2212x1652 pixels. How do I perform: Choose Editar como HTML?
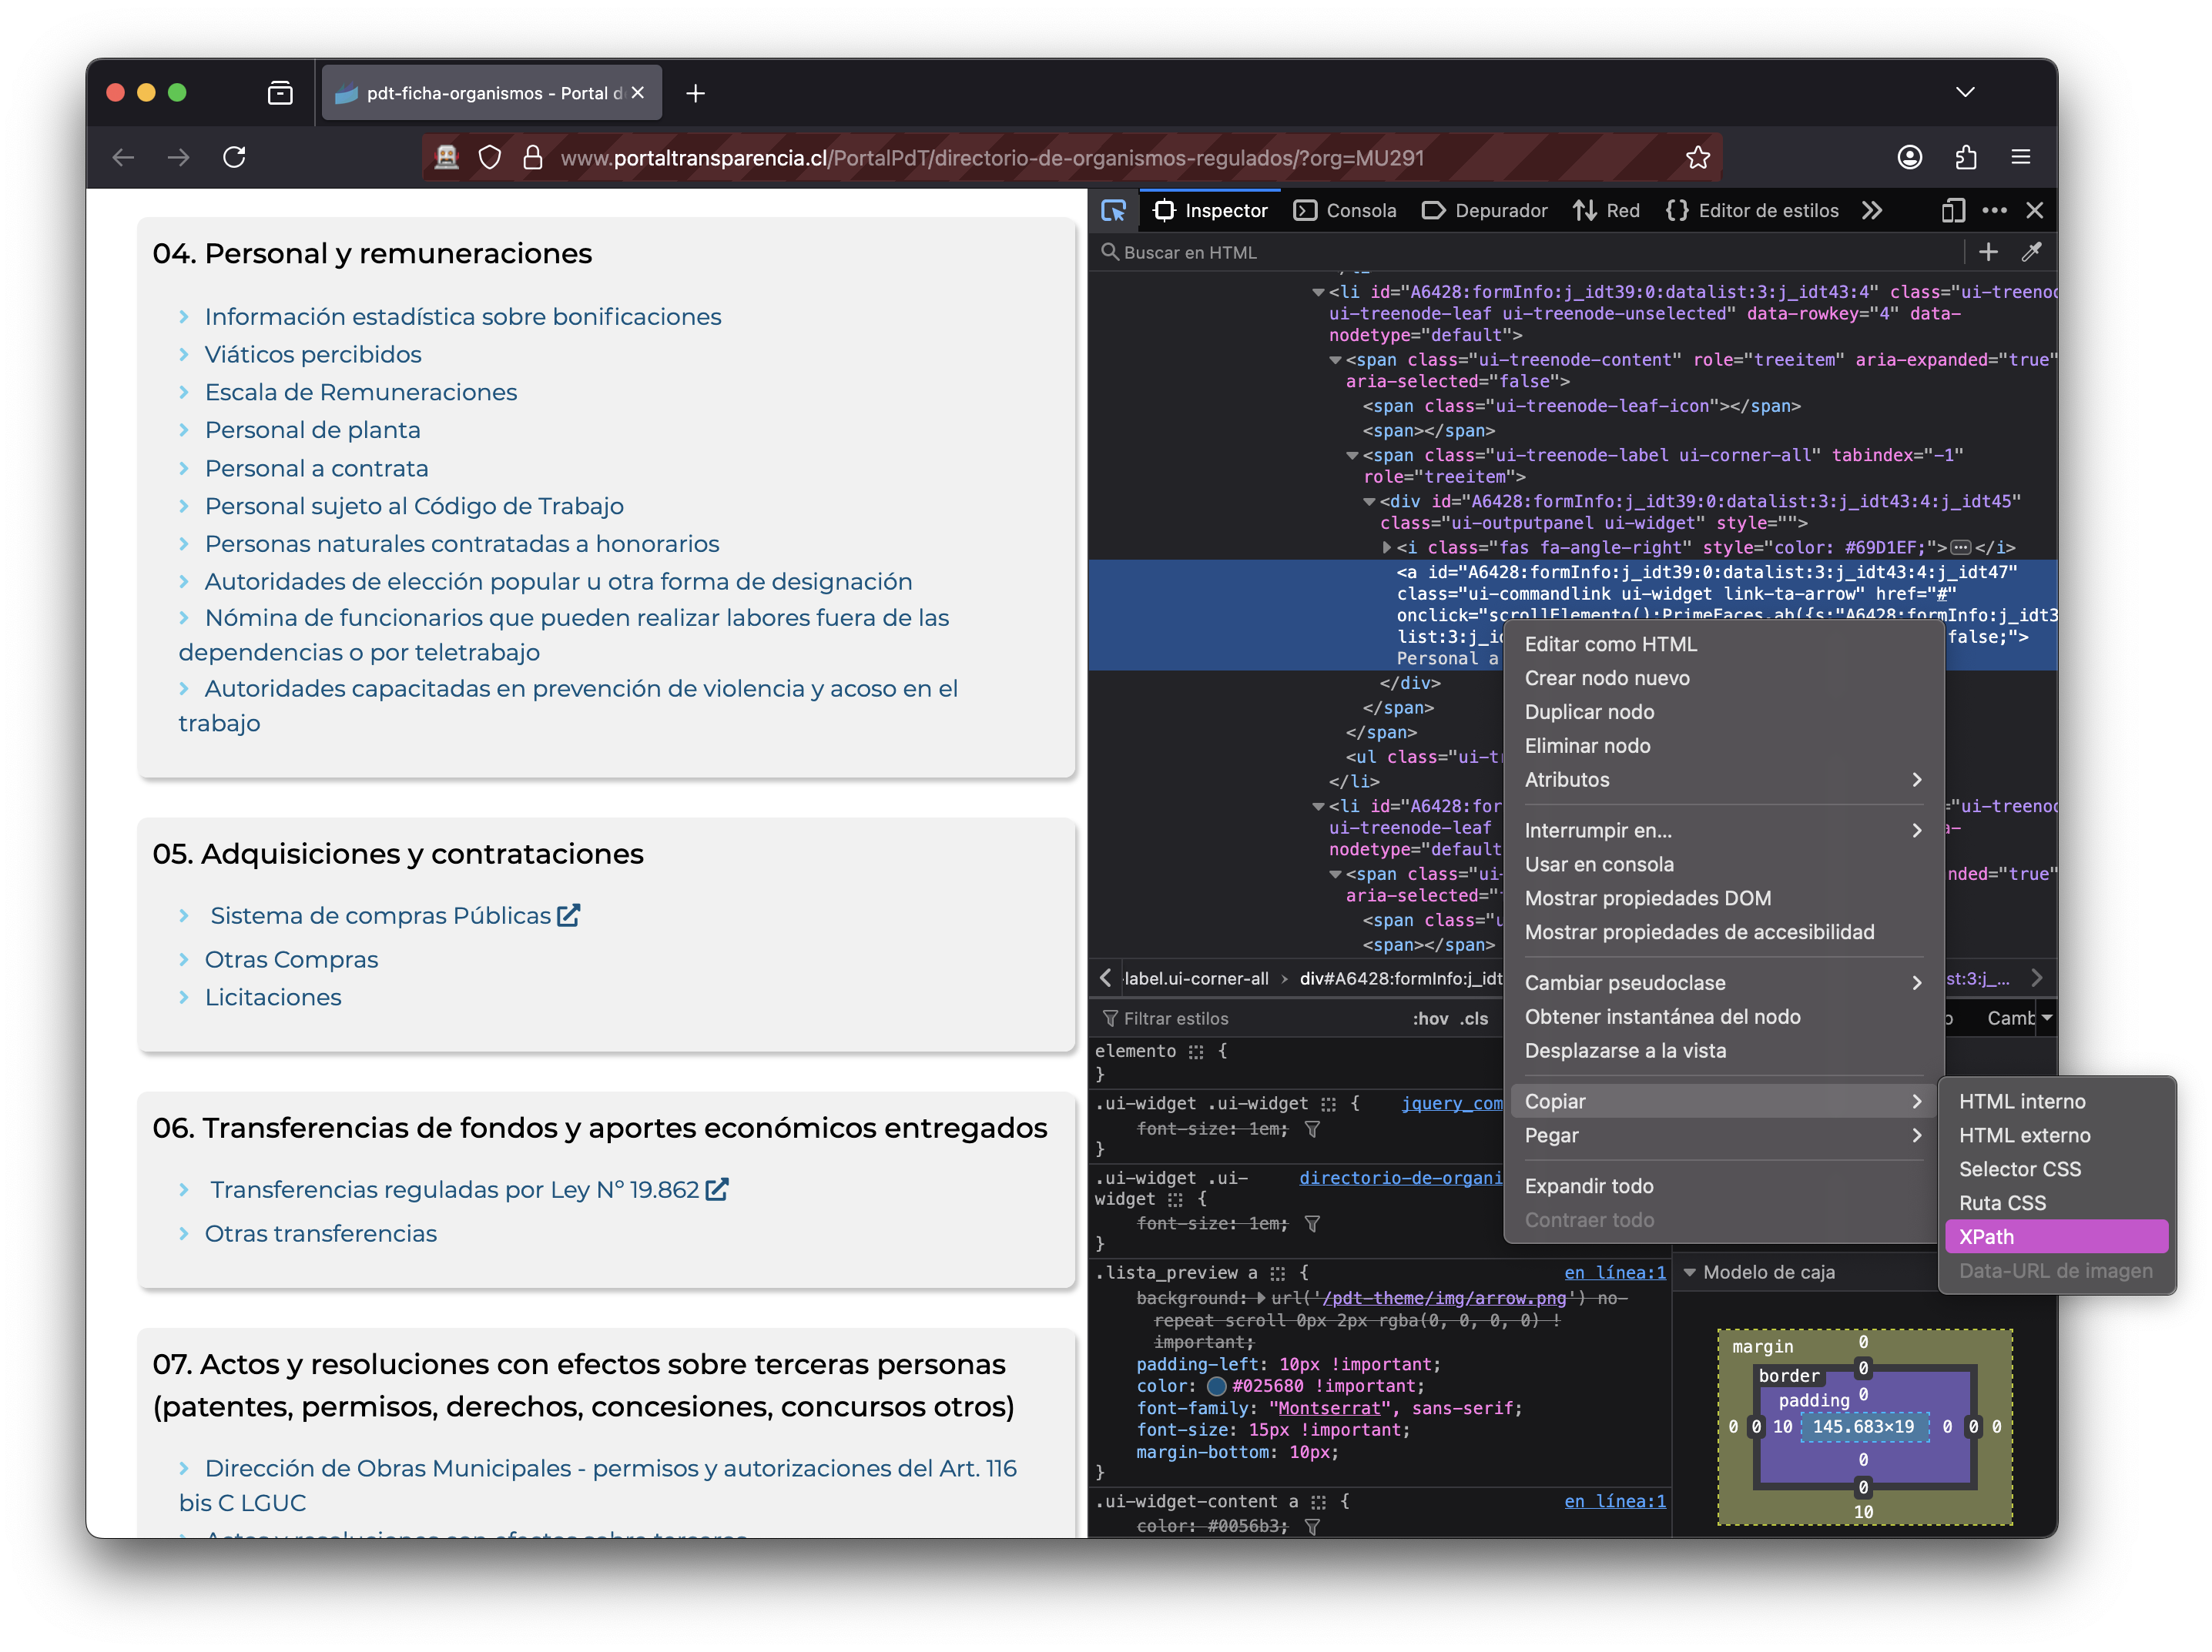coord(1724,644)
